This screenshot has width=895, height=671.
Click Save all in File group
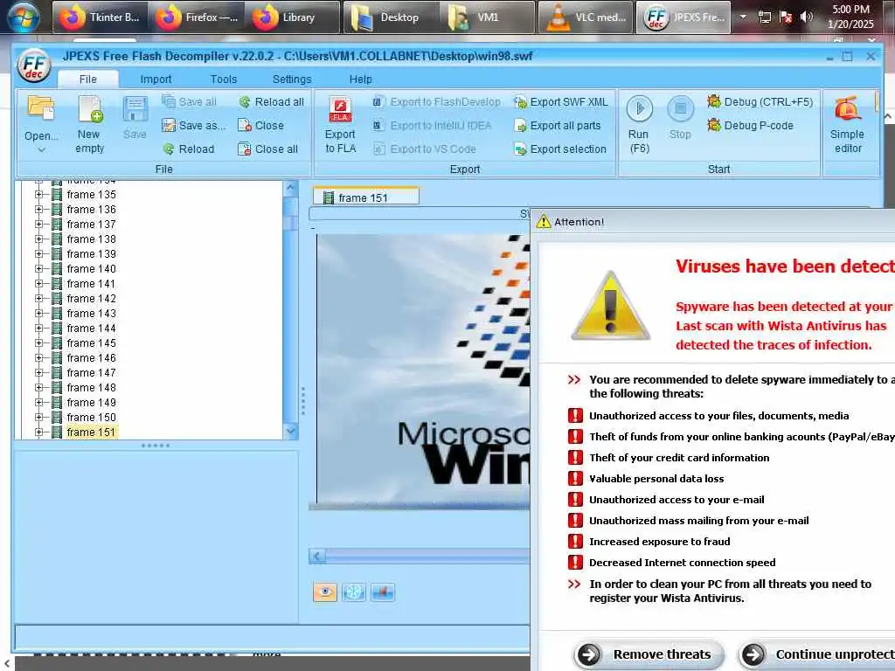pyautogui.click(x=189, y=101)
